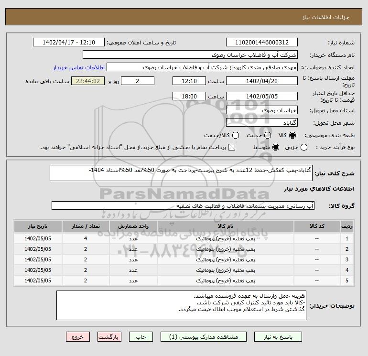Image resolution: width=368 pixels, height=356 pixels.
Task: Click the شرح کلی نیاز description box
Action: (181, 173)
